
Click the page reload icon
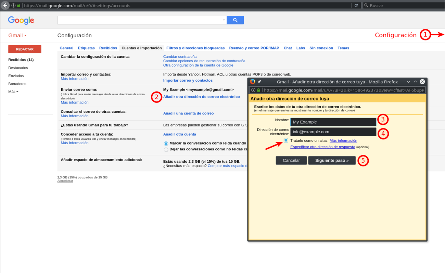click(356, 5)
